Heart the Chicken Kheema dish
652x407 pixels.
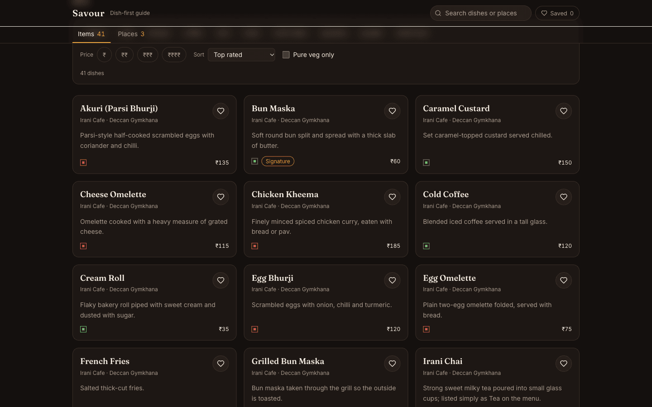click(392, 197)
